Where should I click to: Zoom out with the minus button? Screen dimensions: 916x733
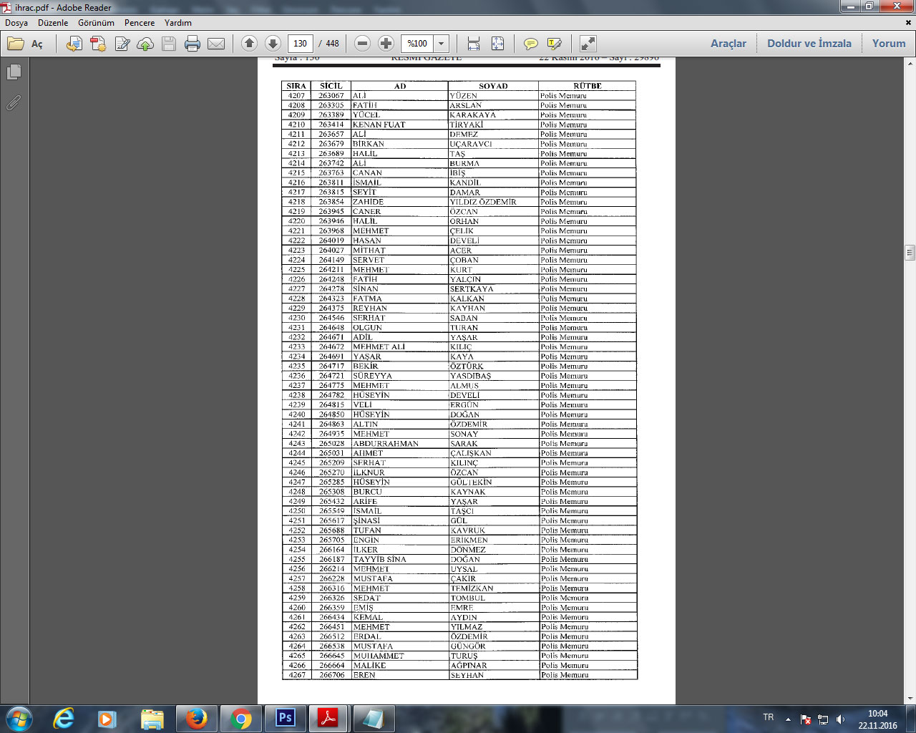363,44
